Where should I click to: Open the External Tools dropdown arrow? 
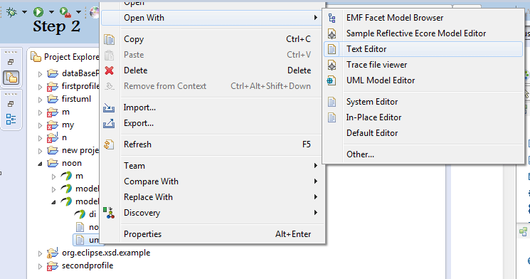pos(78,12)
